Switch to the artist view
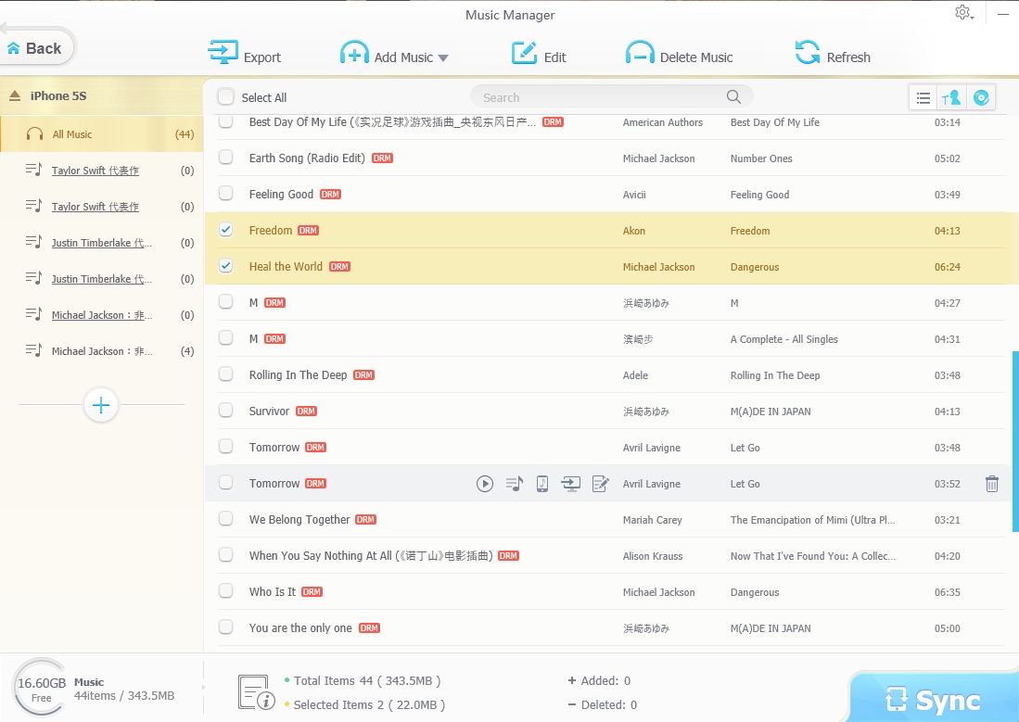The width and height of the screenshot is (1019, 722). tap(951, 97)
